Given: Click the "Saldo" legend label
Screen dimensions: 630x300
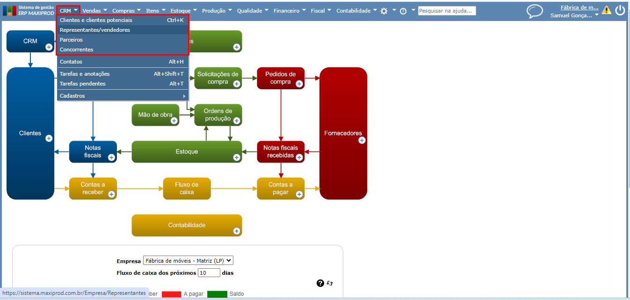Looking at the screenshot, I should pos(237,294).
